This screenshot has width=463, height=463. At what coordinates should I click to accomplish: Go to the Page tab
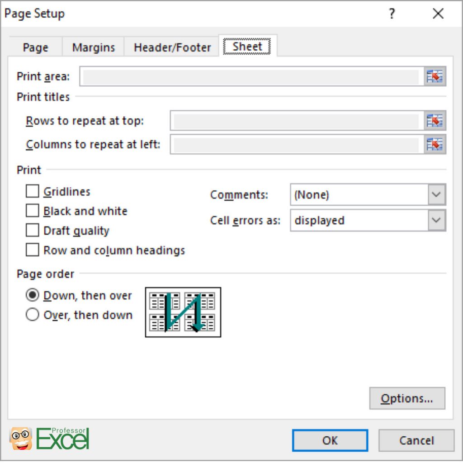[x=35, y=47]
